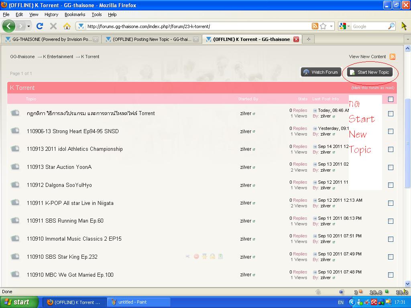Open the View New Content link
Screen dimensions: 411x308
pos(367,57)
